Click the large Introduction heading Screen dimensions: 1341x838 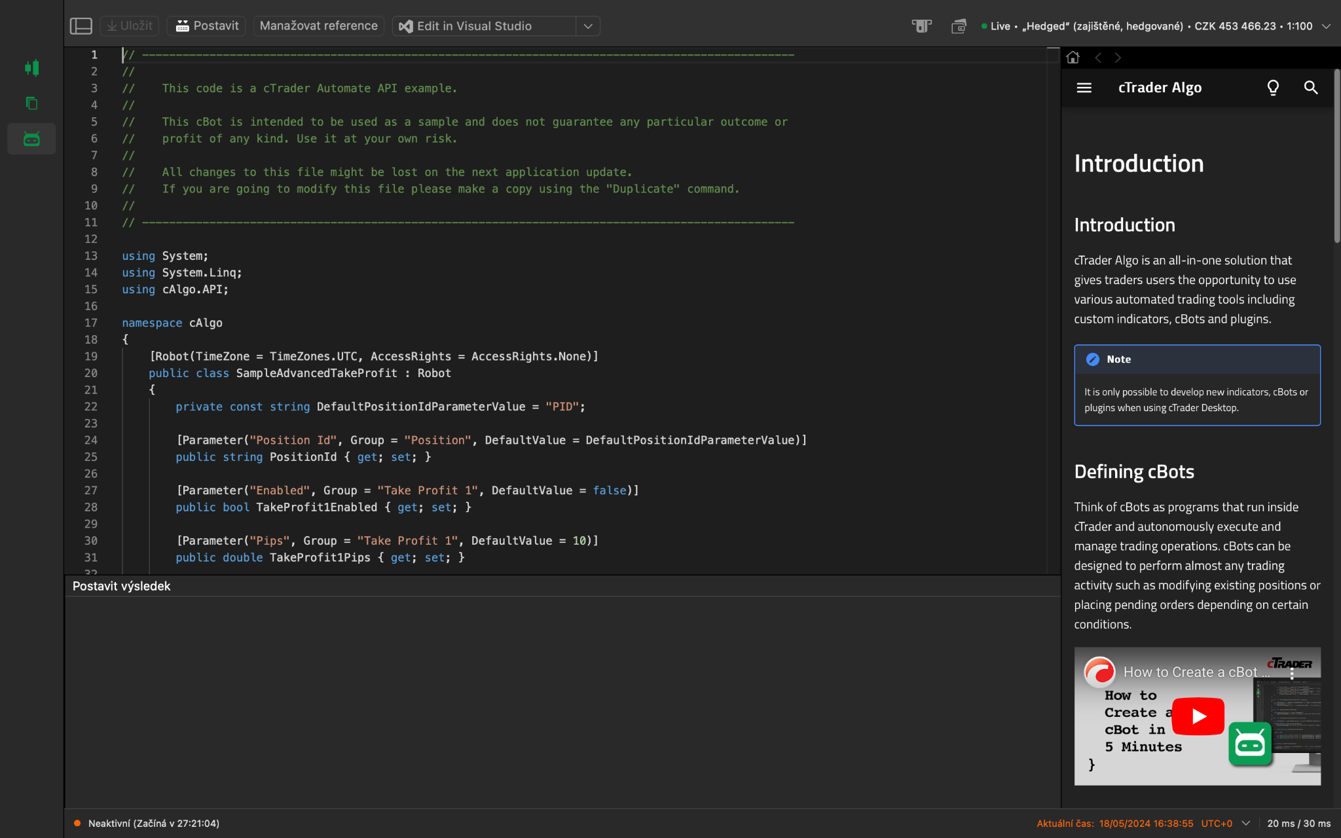[1139, 164]
